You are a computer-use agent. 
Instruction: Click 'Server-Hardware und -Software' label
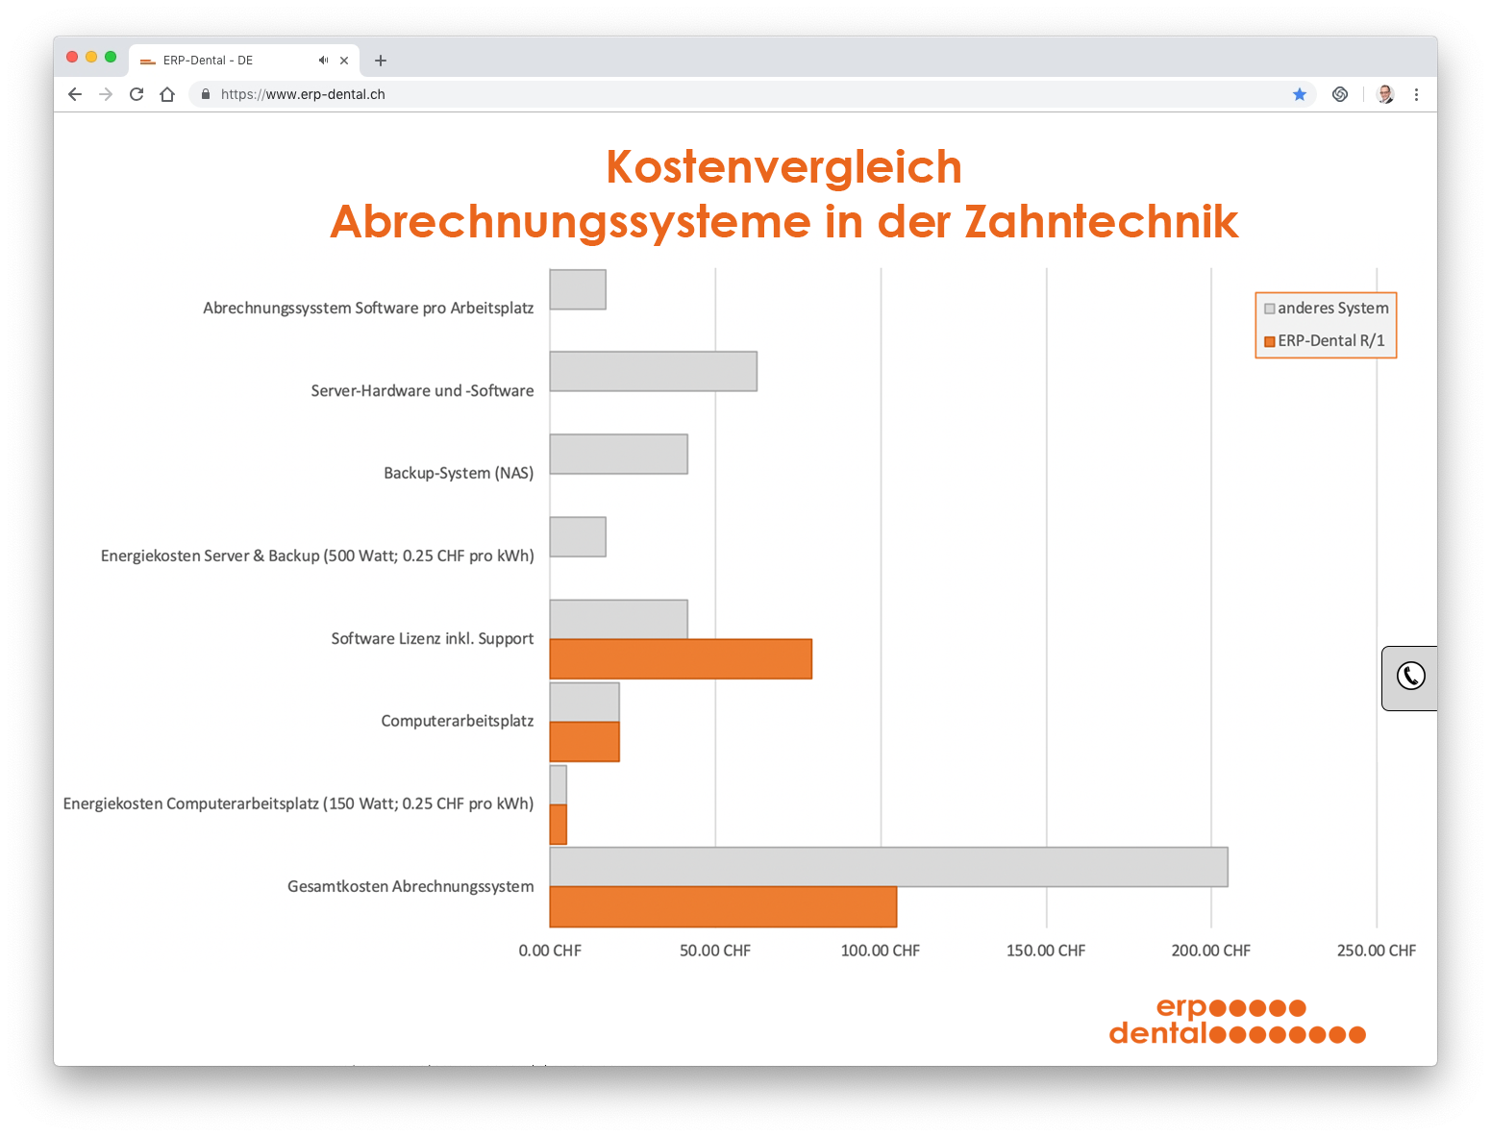pos(422,391)
